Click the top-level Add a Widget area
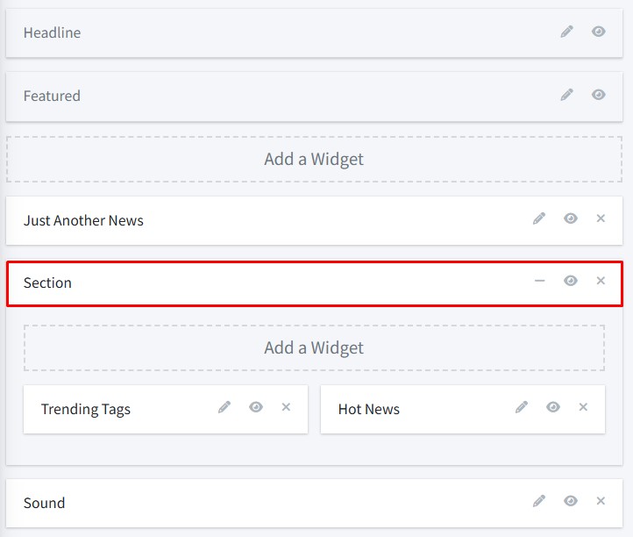 (x=314, y=159)
